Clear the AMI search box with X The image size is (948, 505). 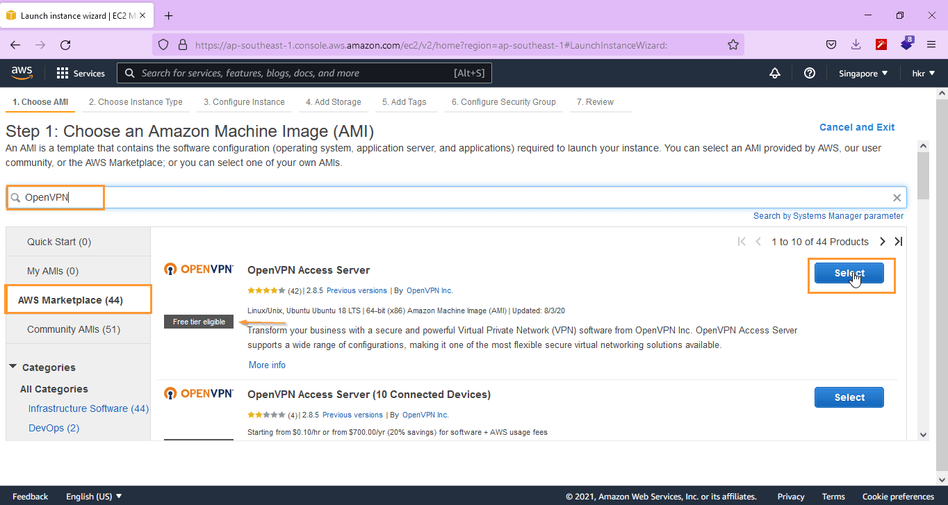click(897, 198)
